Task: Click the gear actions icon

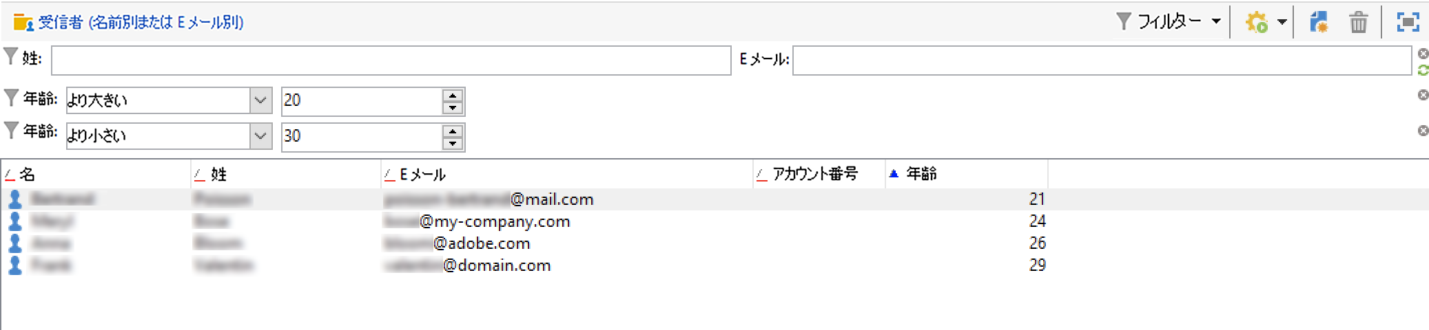Action: coord(1256,22)
